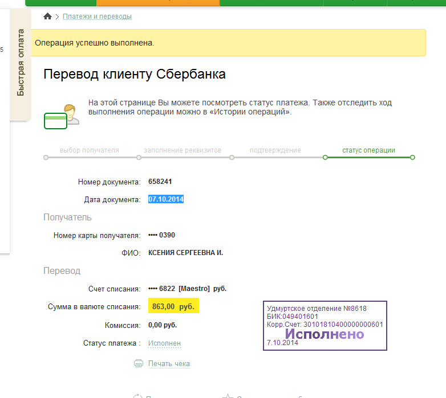Select the заполнение реквизитов step
Viewport: 446px width, 398px height.
[183, 150]
